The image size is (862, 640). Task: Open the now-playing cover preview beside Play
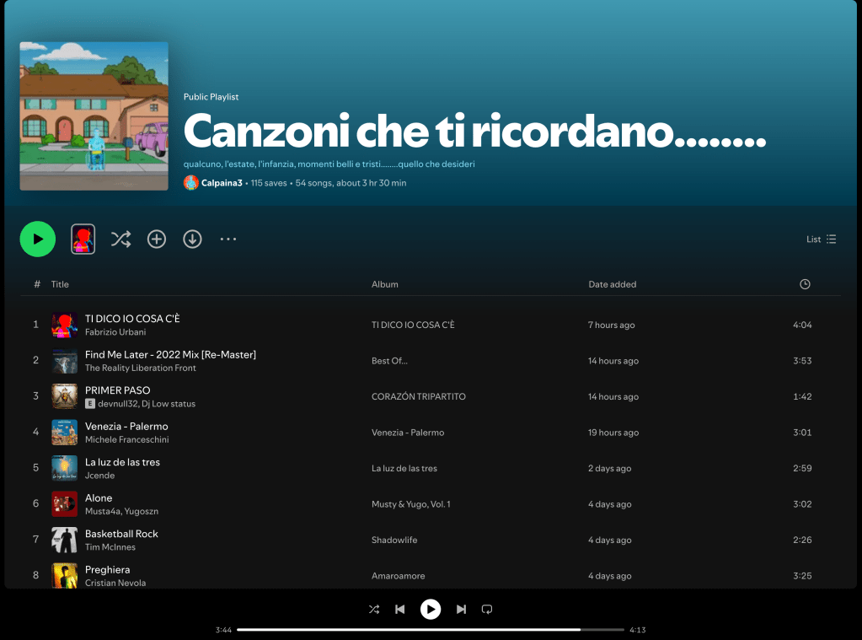(83, 239)
